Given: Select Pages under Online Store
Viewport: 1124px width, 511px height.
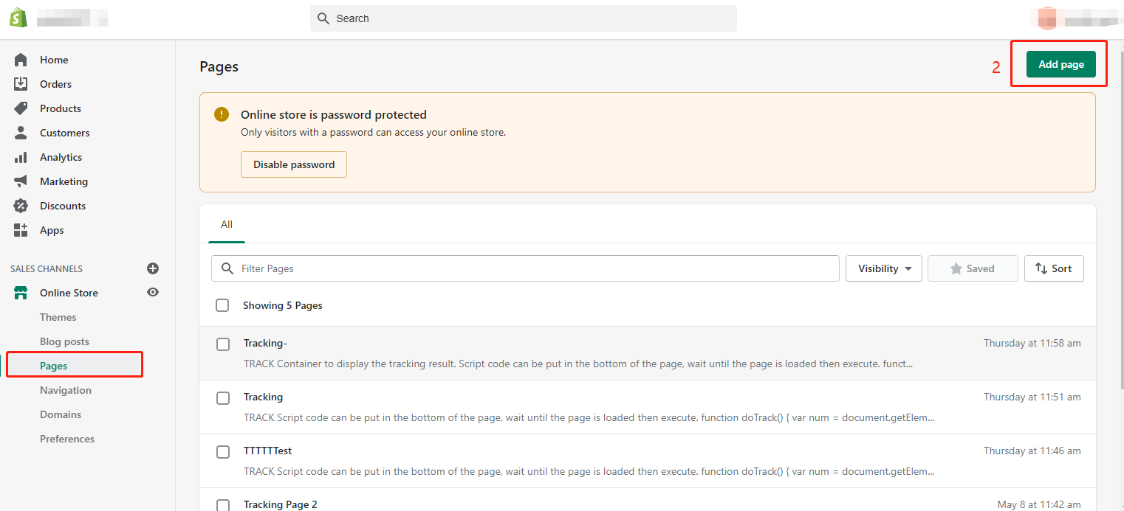Looking at the screenshot, I should [54, 366].
